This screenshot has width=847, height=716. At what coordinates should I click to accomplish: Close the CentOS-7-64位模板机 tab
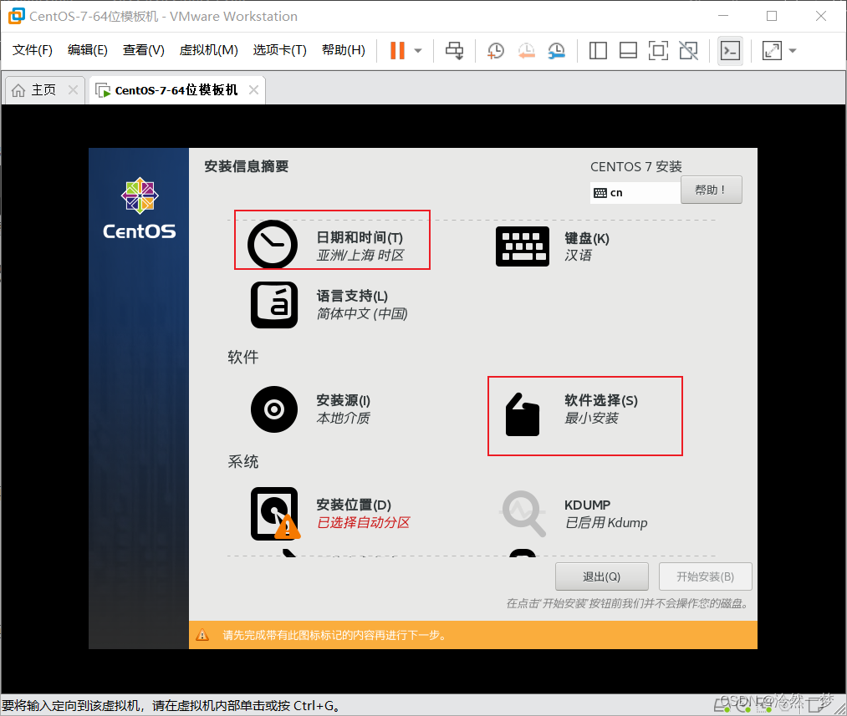click(x=253, y=90)
